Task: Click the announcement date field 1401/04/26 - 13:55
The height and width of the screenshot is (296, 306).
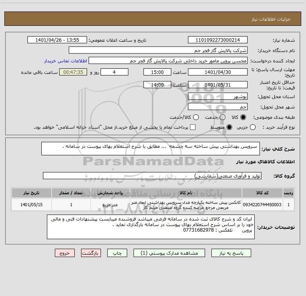Action: pos(57,40)
